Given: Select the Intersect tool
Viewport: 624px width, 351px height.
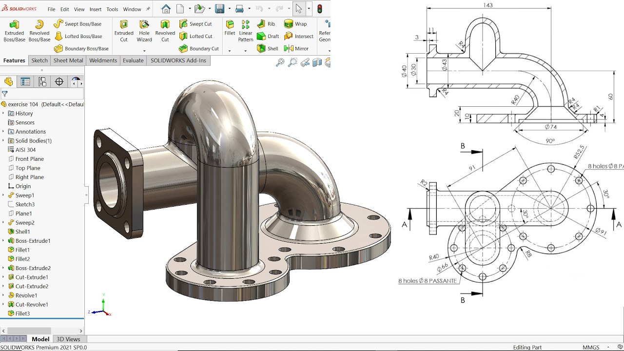Looking at the screenshot, I should [298, 36].
